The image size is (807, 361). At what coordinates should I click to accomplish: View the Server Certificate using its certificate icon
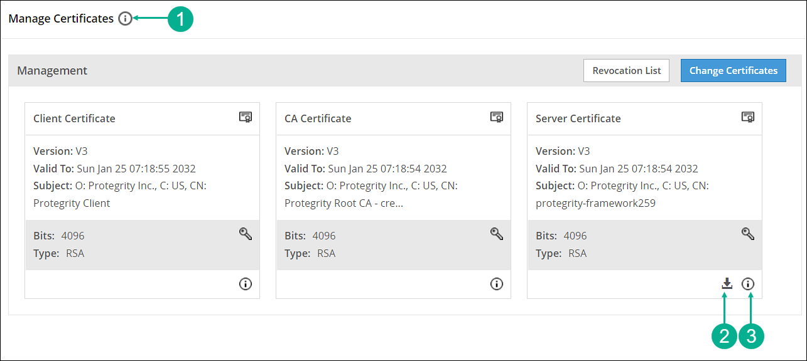pos(747,117)
